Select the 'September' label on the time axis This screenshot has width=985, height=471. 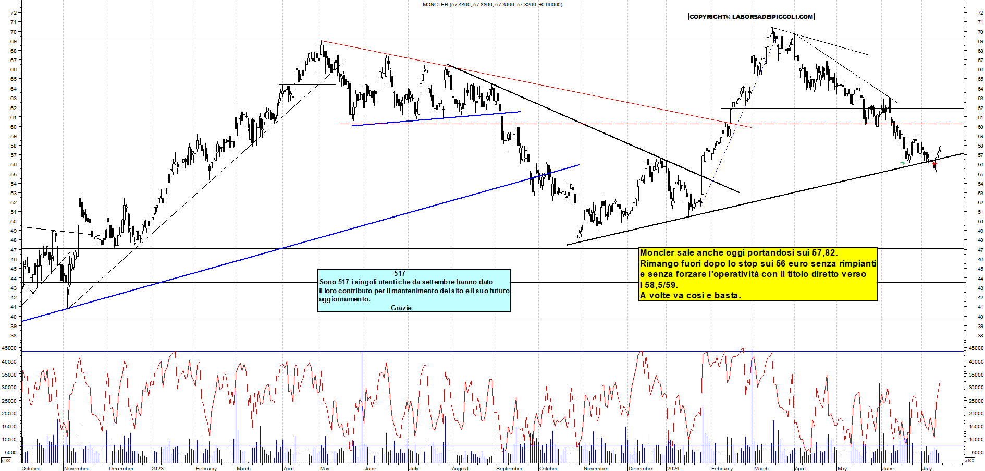coord(509,468)
